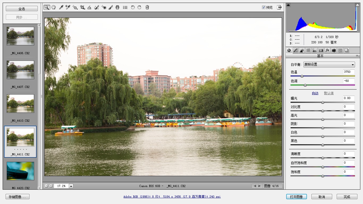This screenshot has width=363, height=204.
Task: Select the _MG_4410.CR2 thumbnail
Action: click(20, 104)
